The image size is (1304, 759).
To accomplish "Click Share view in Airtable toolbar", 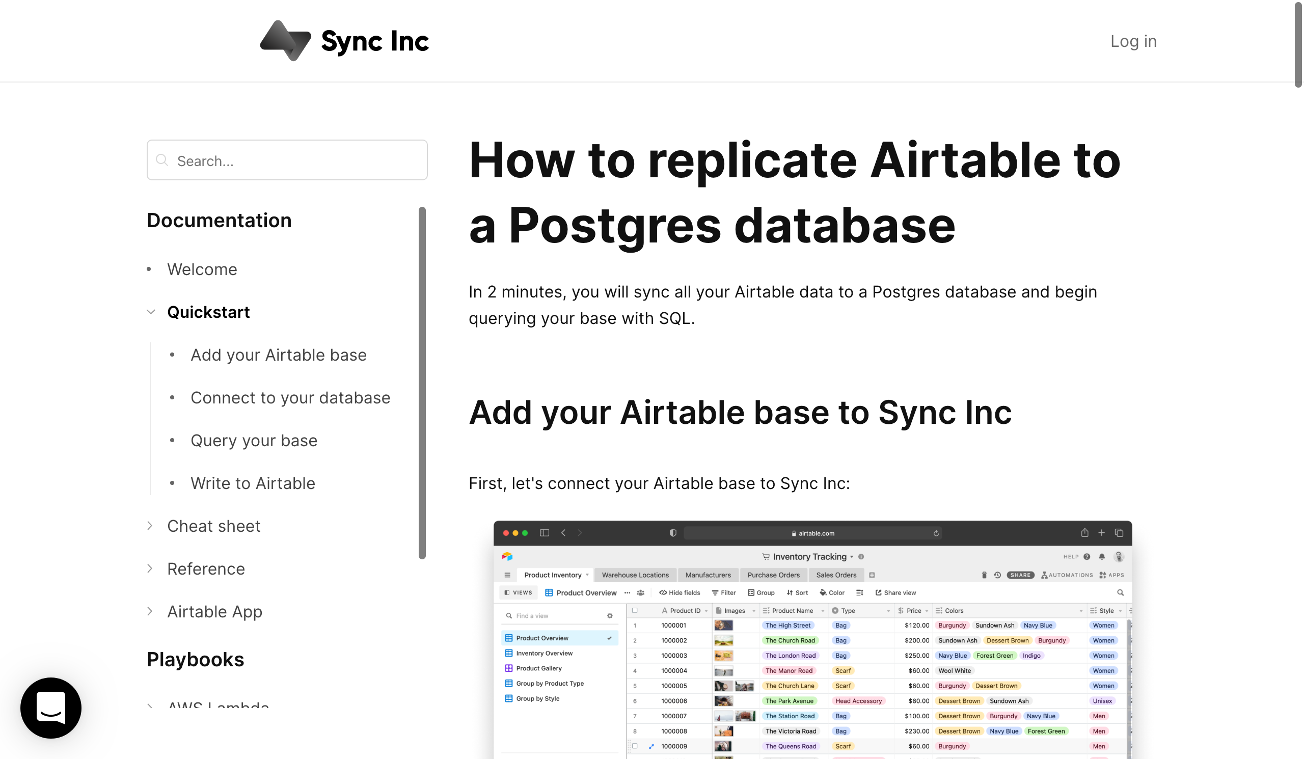I will click(x=895, y=592).
